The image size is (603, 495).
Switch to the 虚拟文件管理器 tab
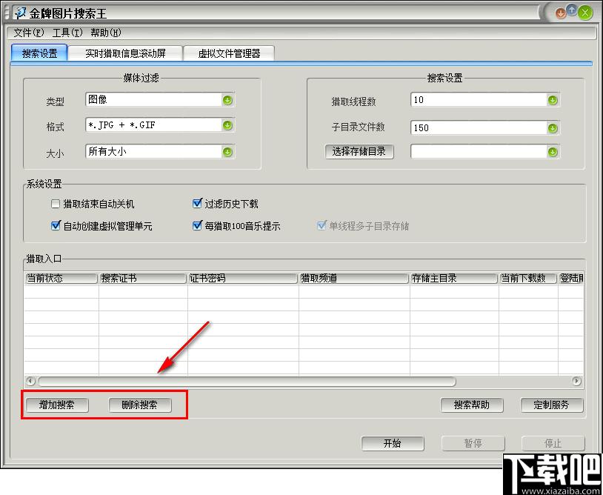229,53
